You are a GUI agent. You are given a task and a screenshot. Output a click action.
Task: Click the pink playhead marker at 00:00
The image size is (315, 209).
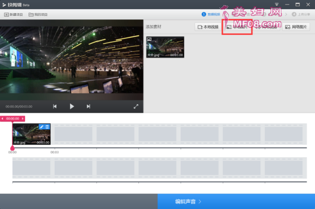pos(13,148)
